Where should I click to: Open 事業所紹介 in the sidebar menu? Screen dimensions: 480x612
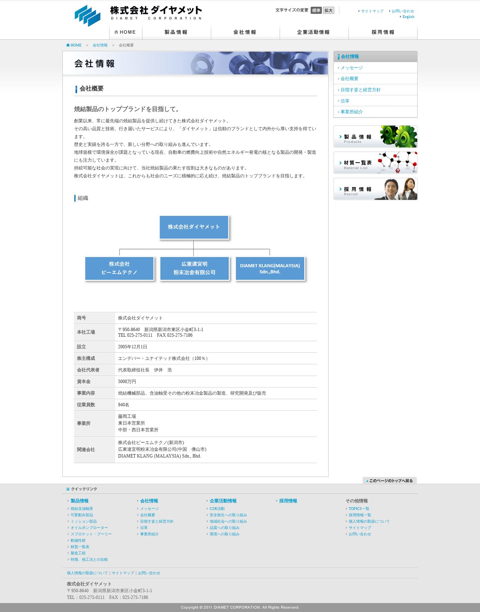tap(351, 112)
